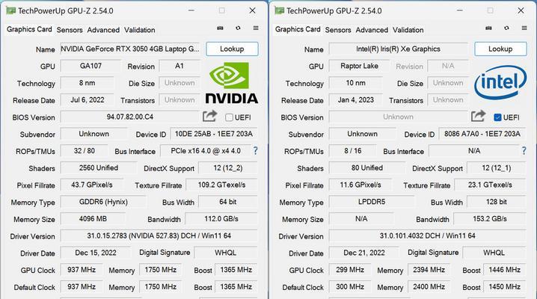Click the PCIe x16 4.0 @ x4 4.0 value
The height and width of the screenshot is (299, 537).
click(x=206, y=151)
